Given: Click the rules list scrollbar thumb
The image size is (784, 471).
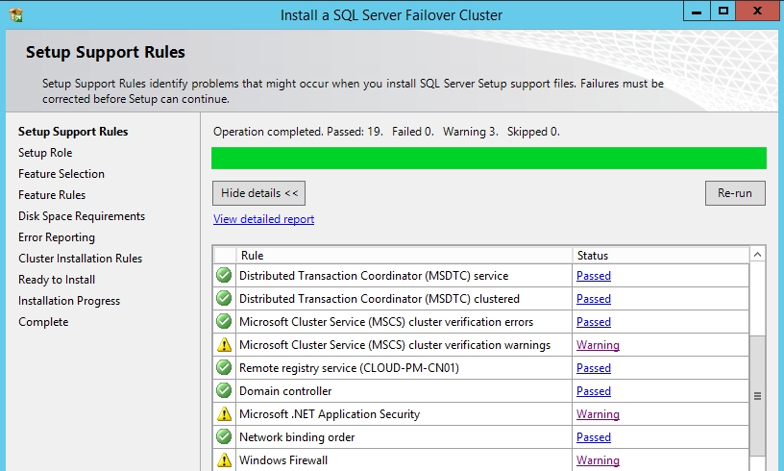Looking at the screenshot, I should pyautogui.click(x=757, y=395).
